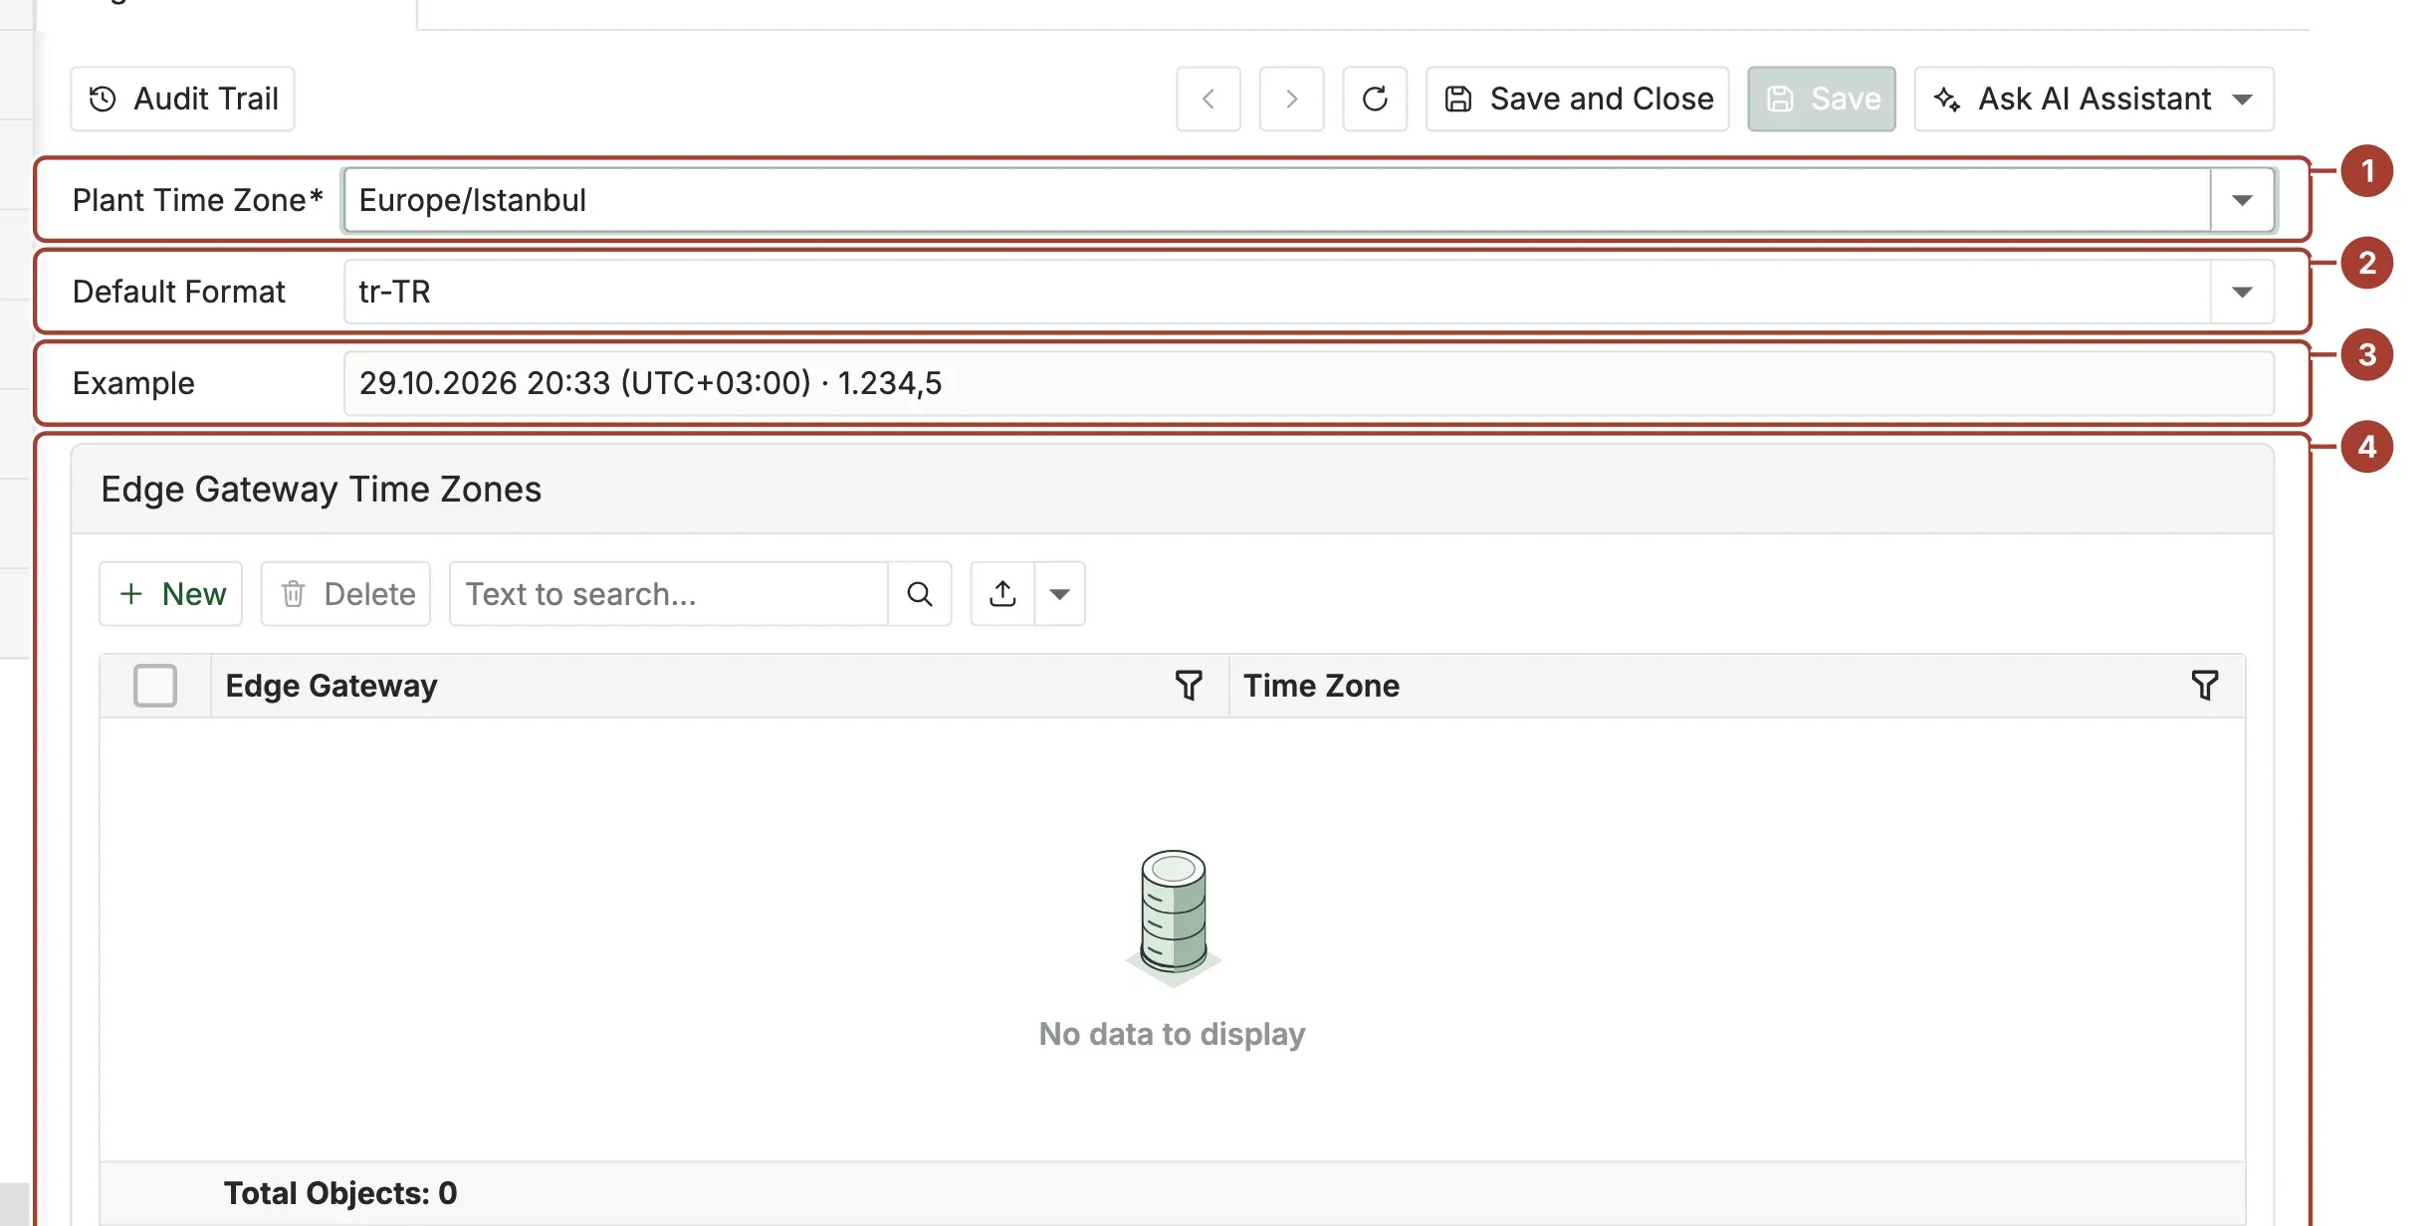
Task: Expand the Ask AI Assistant dropdown arrow
Action: 2243,99
